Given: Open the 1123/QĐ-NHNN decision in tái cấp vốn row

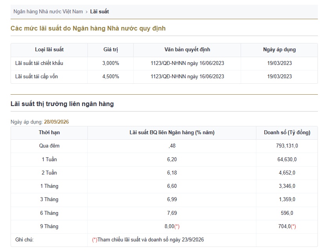Looking at the screenshot, I should (187, 77).
